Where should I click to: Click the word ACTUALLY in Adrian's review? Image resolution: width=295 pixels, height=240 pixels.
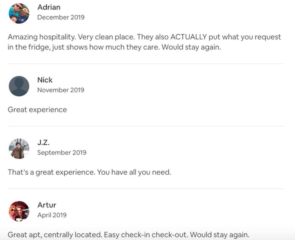(188, 37)
